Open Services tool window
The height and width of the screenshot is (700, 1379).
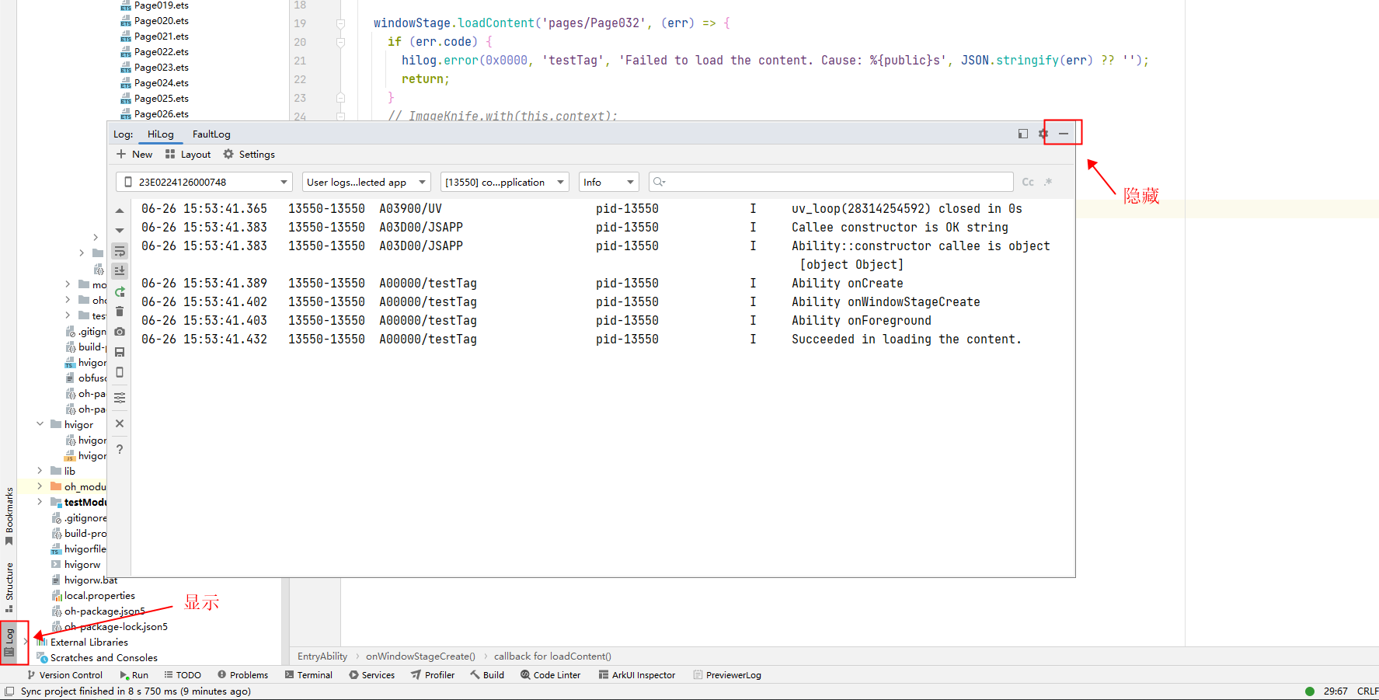[x=371, y=675]
